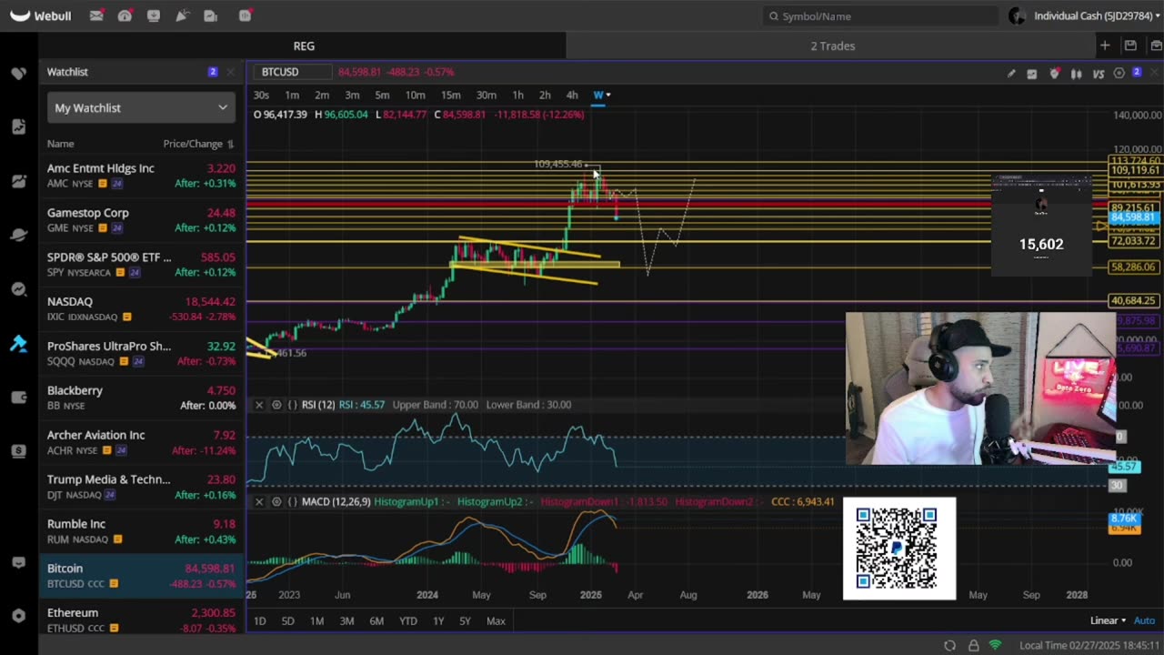Toggle the Auto scale option
This screenshot has height=655, width=1164.
pyautogui.click(x=1144, y=620)
